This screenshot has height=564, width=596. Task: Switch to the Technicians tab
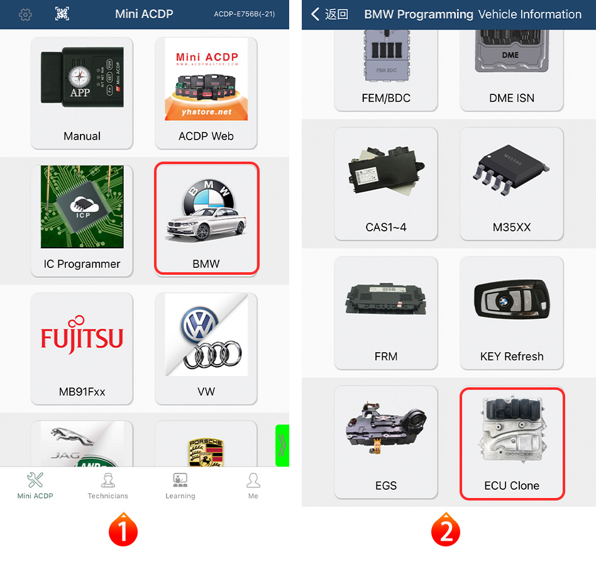coord(108,486)
